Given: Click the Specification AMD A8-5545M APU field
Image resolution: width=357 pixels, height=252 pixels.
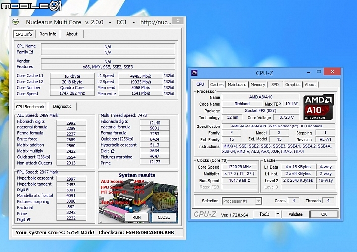Looking at the screenshot, I should point(278,126).
